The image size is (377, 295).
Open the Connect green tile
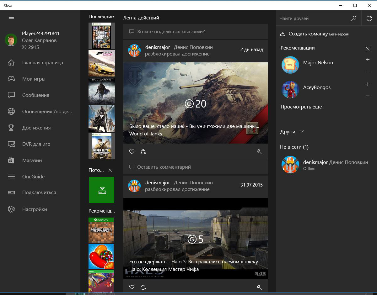(x=101, y=190)
